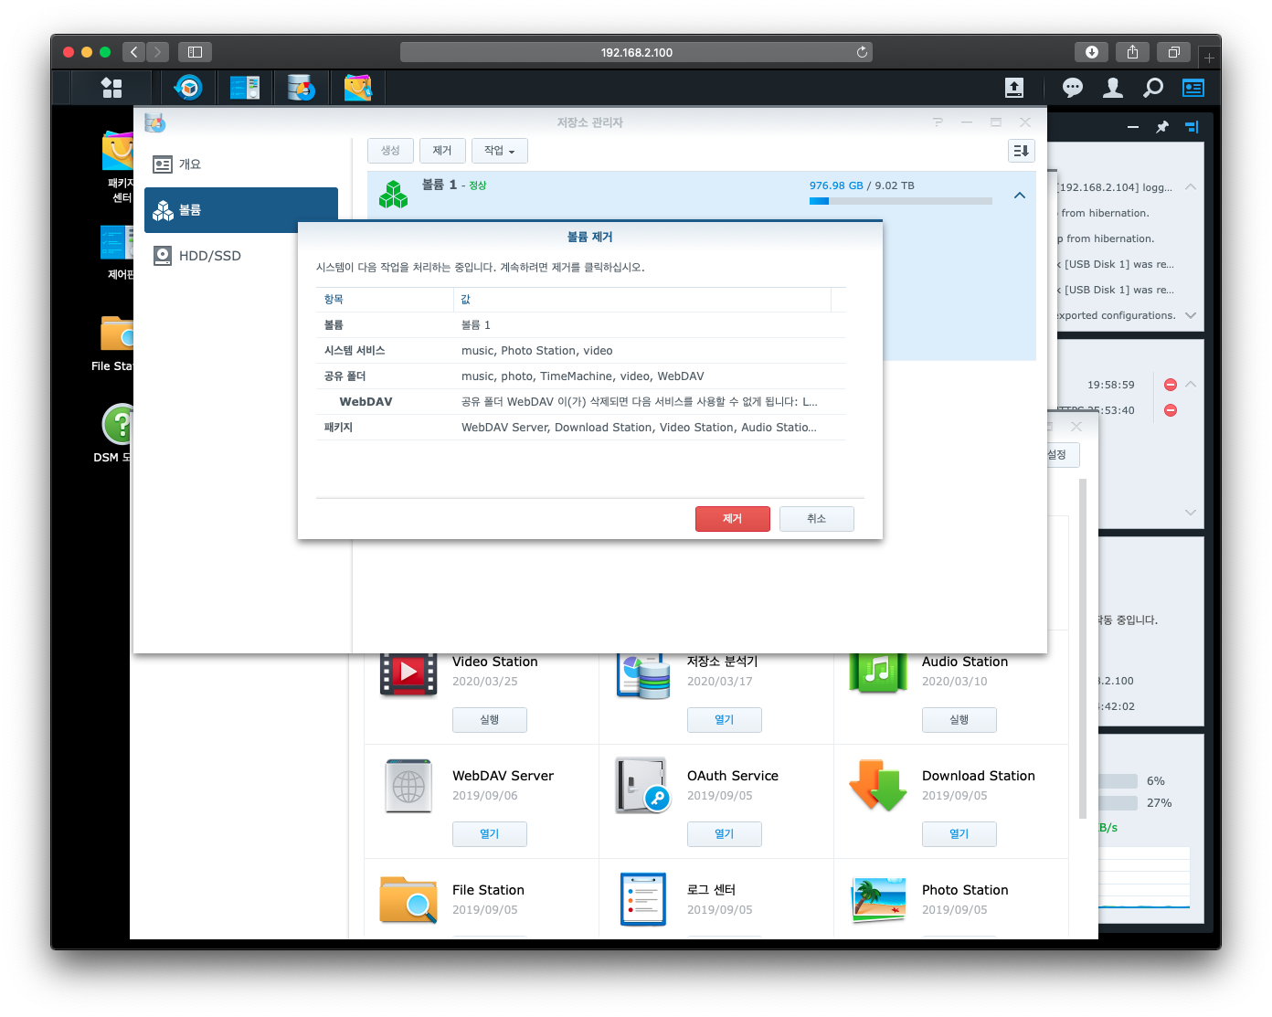Click the 생성 create button
1272x1017 pixels.
click(x=390, y=151)
